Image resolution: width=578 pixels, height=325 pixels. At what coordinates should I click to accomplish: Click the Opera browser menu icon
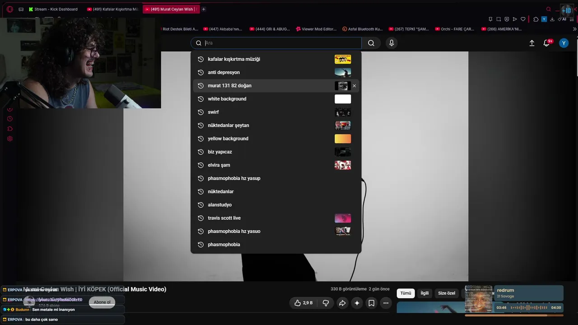tap(9, 9)
